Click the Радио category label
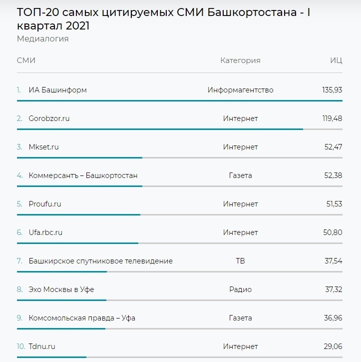This screenshot has width=361, height=362. [x=240, y=289]
